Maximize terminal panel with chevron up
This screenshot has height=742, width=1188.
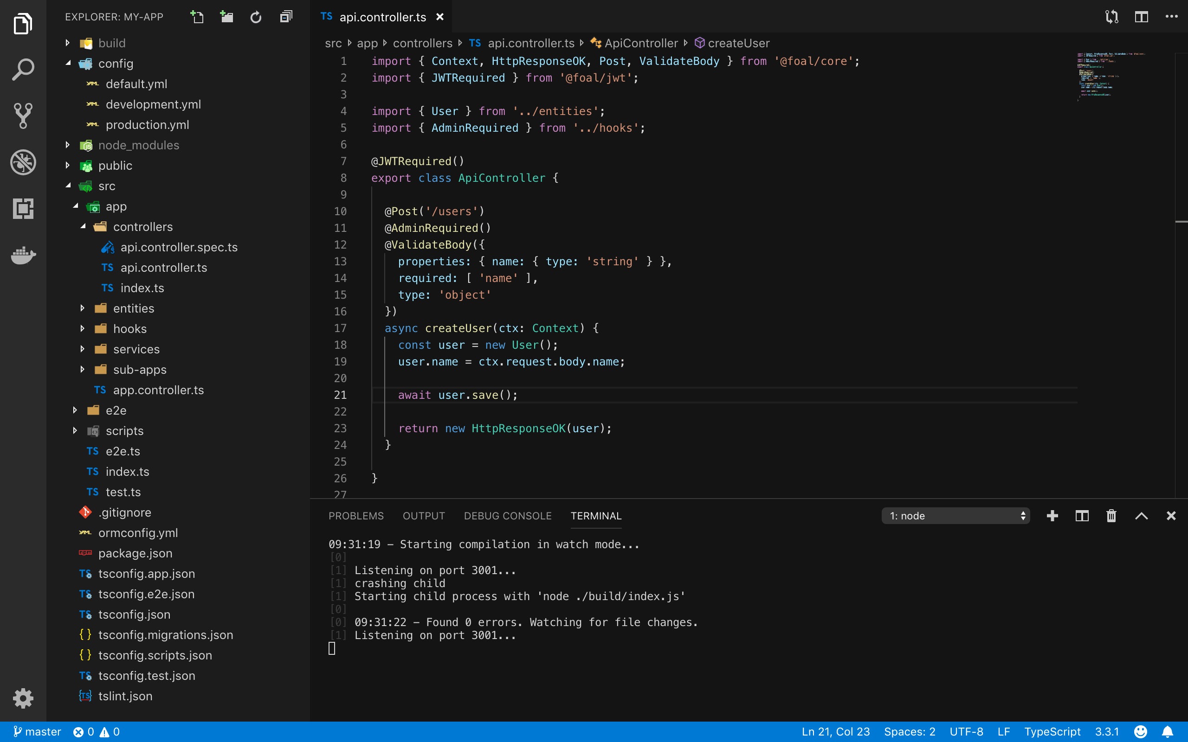coord(1142,516)
